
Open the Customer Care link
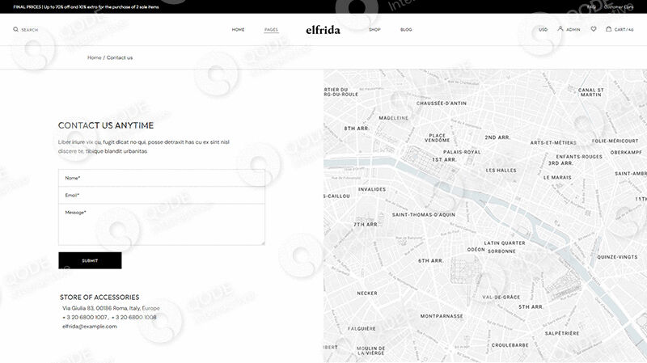pos(619,6)
